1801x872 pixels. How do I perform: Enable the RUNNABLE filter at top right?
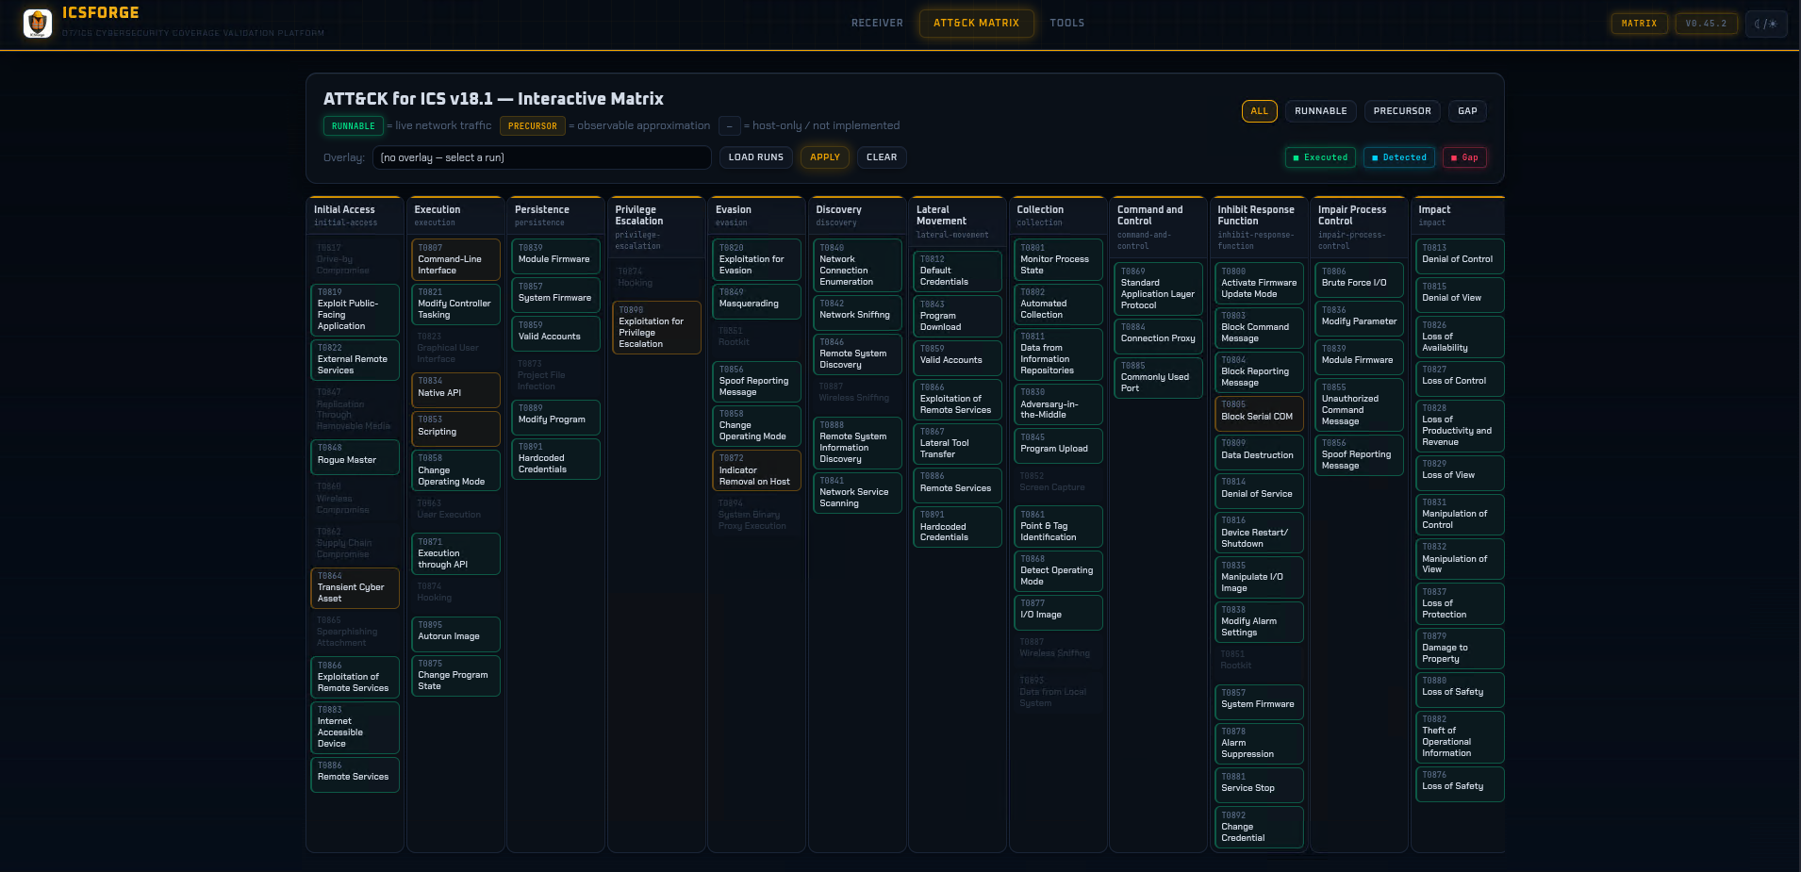click(1320, 111)
